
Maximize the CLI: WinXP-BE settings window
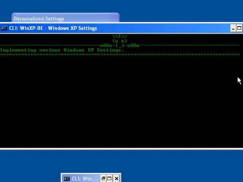tap(239, 28)
